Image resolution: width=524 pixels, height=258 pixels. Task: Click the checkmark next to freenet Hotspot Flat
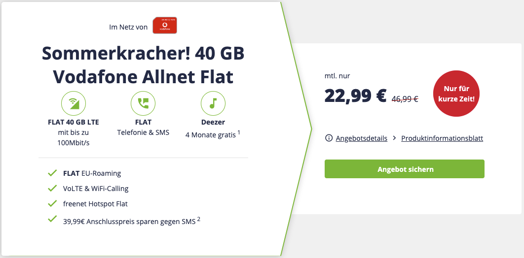pyautogui.click(x=52, y=203)
